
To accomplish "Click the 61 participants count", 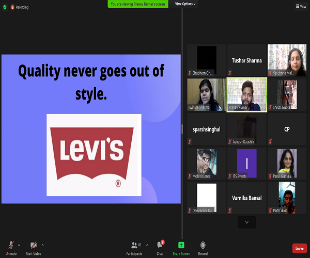I will coord(140,245).
